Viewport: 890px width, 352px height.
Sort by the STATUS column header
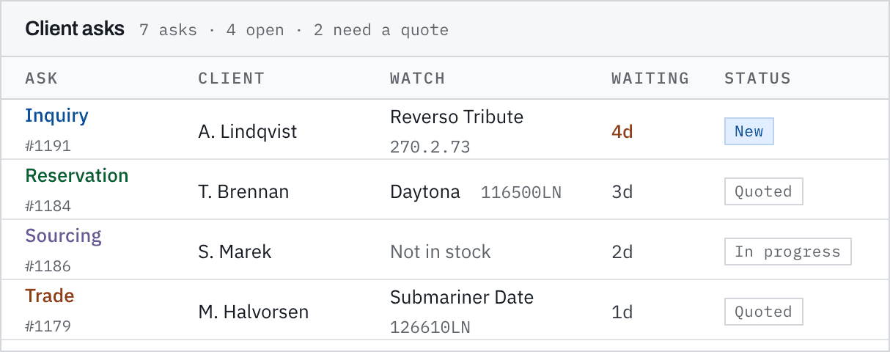[758, 78]
